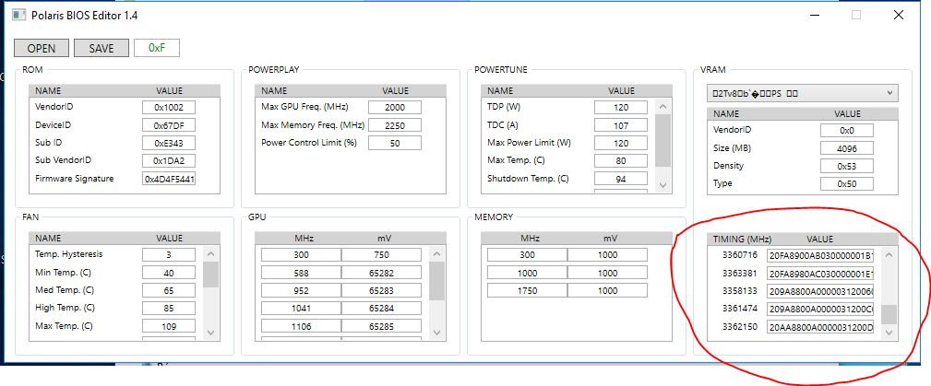Select the TDP (W) value field
The height and width of the screenshot is (386, 931).
tap(621, 107)
